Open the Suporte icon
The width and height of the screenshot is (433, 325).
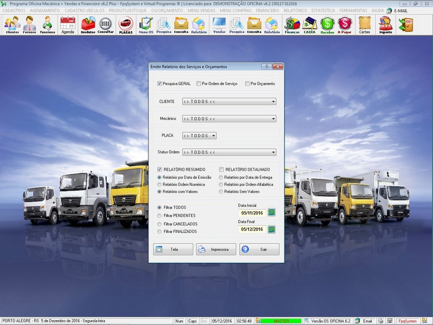pos(385,25)
